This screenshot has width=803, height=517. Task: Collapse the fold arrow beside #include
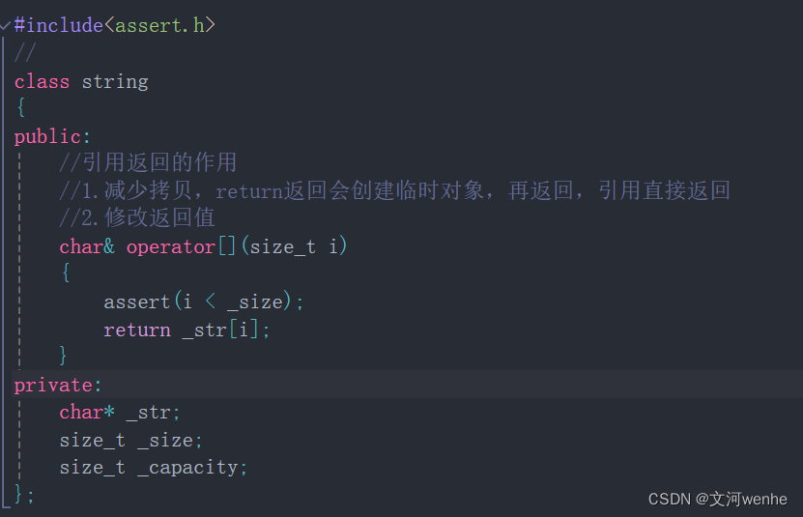point(6,26)
